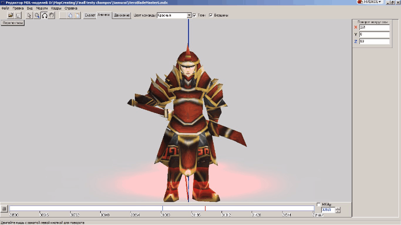Image resolution: width=401 pixels, height=225 pixels.
Task: Click the stop playback square button
Action: click(4, 208)
